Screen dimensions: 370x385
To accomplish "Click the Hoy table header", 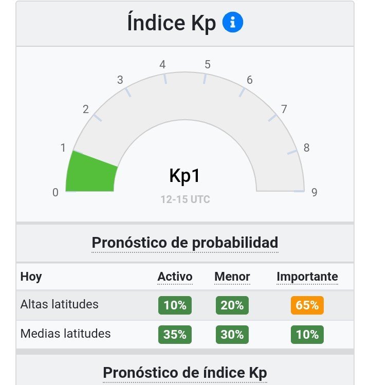I will pos(31,277).
